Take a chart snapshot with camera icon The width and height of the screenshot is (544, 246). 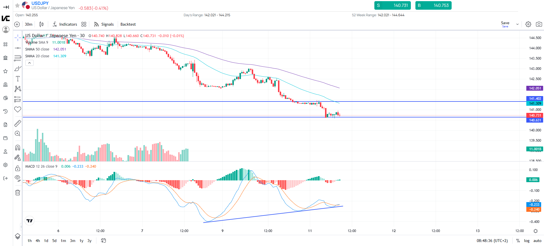(x=539, y=24)
